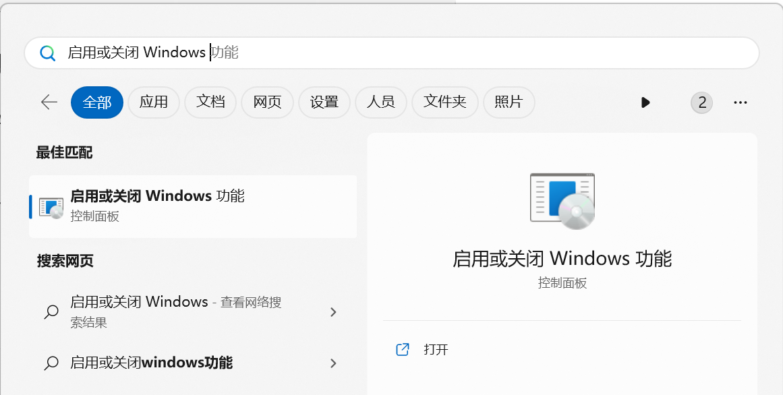This screenshot has width=783, height=395.
Task: Switch to the 文档 filter tab
Action: pos(210,102)
